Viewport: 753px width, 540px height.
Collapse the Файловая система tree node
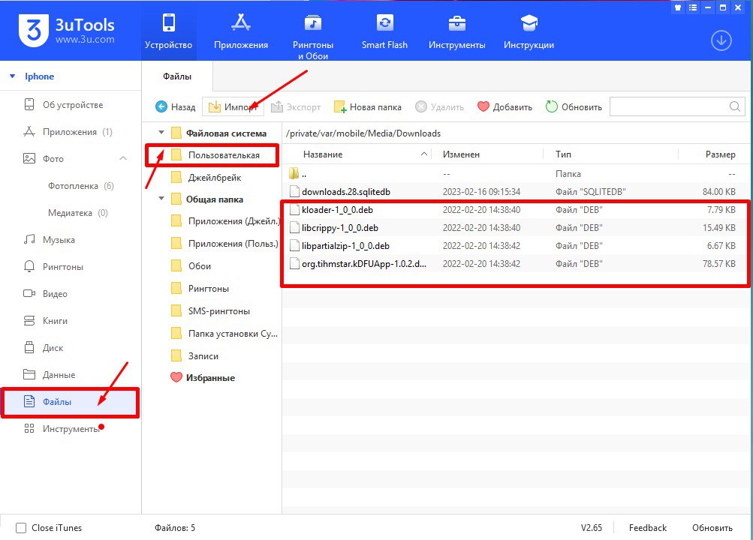pyautogui.click(x=161, y=133)
